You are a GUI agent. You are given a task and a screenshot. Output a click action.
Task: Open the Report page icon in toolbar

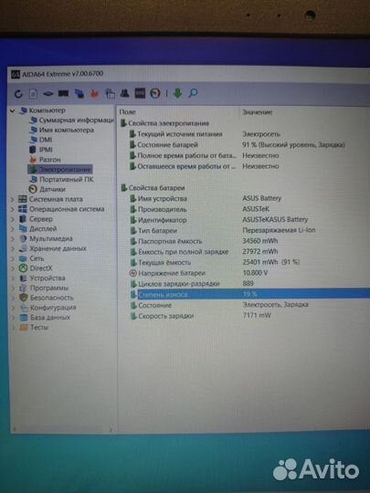click(33, 94)
